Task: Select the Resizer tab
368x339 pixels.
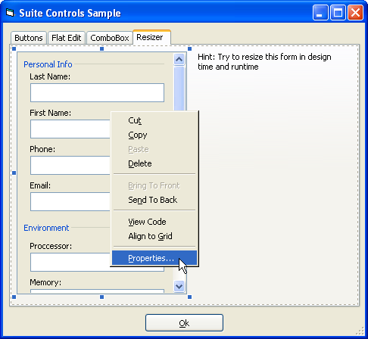Action: [x=151, y=37]
